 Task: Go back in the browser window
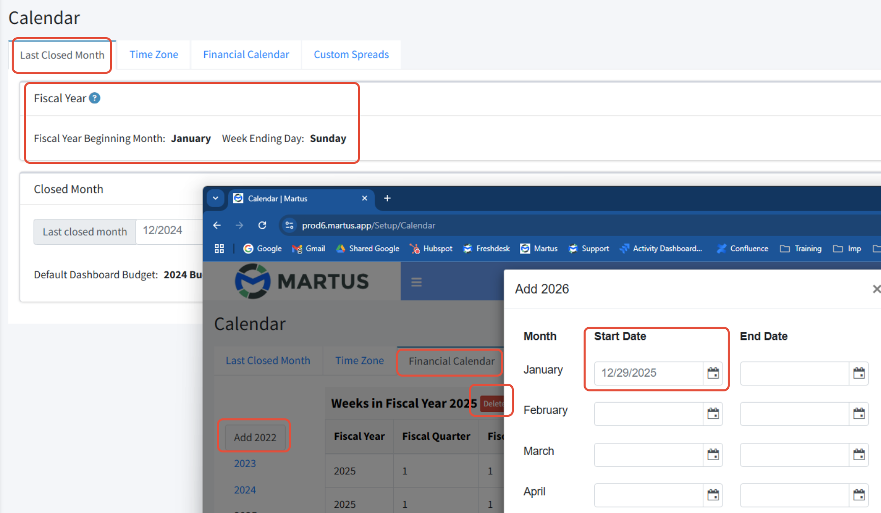click(x=217, y=225)
